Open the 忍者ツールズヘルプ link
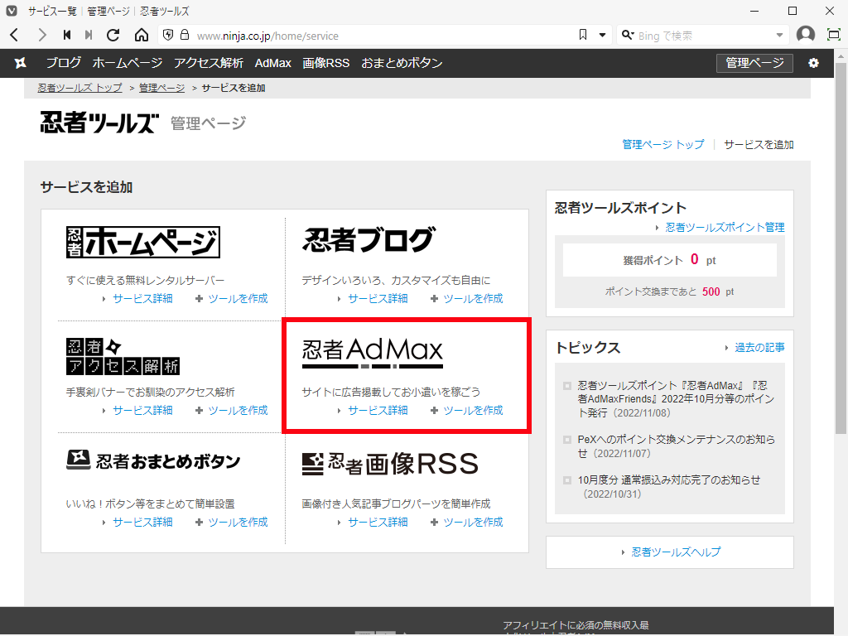 pyautogui.click(x=676, y=552)
